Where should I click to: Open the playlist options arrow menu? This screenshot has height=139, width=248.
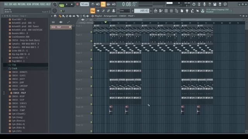click(x=52, y=16)
